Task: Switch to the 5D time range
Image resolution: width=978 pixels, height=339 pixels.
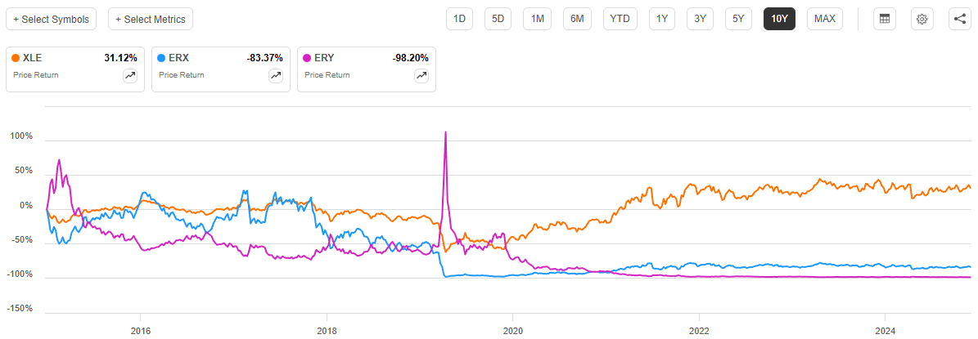Action: [x=498, y=19]
